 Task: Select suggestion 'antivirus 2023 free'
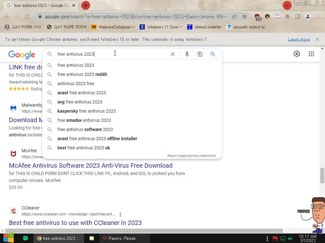132,84
